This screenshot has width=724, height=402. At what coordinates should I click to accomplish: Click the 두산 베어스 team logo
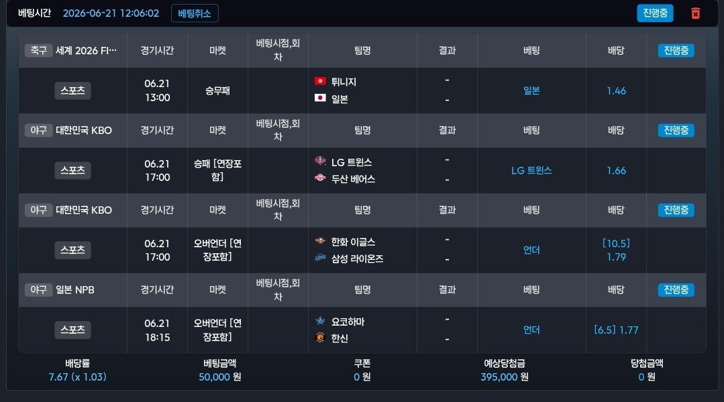[x=320, y=178]
